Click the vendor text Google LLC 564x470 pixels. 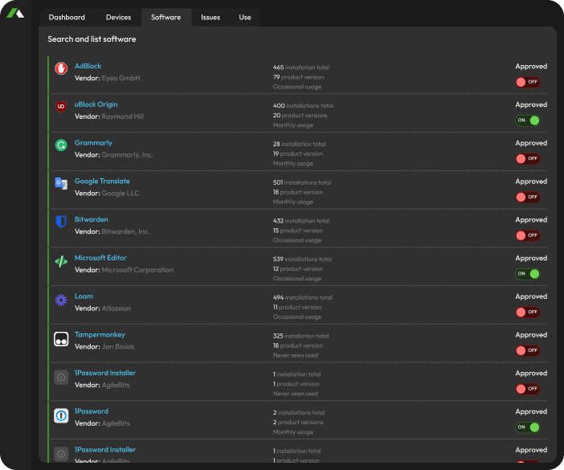[x=121, y=193]
